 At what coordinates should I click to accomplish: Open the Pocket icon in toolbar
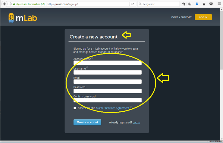click(211, 4)
